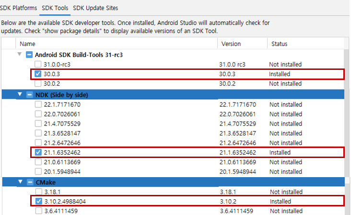Click Not installed status for 20.1.5948944
This screenshot has width=351, height=215.
(x=286, y=171)
